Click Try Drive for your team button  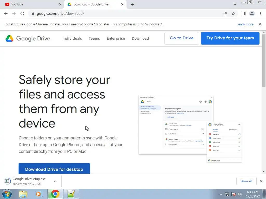(230, 38)
